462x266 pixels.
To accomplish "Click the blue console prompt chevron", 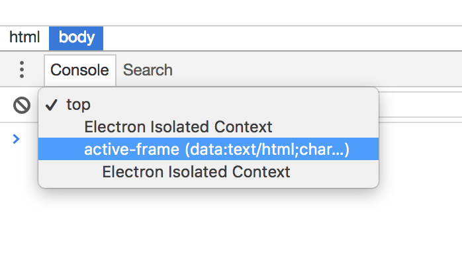I will (17, 138).
